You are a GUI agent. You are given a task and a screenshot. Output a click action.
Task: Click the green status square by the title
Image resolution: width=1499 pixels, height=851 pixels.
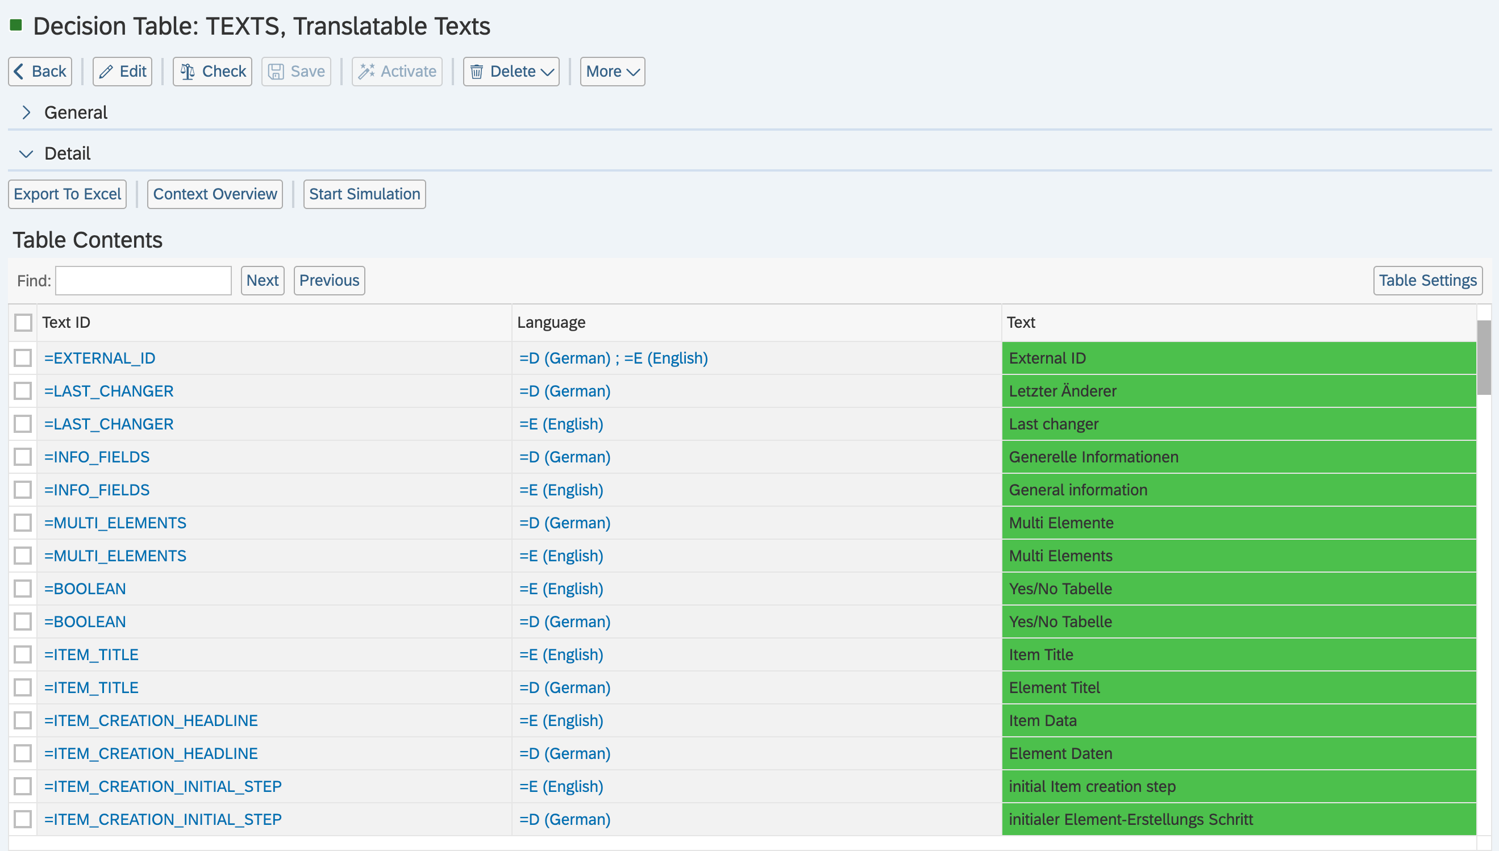(x=16, y=25)
